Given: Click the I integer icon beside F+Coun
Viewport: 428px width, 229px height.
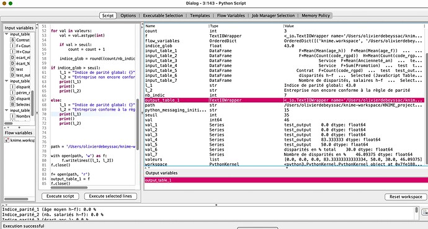Looking at the screenshot, I should click(x=12, y=46).
